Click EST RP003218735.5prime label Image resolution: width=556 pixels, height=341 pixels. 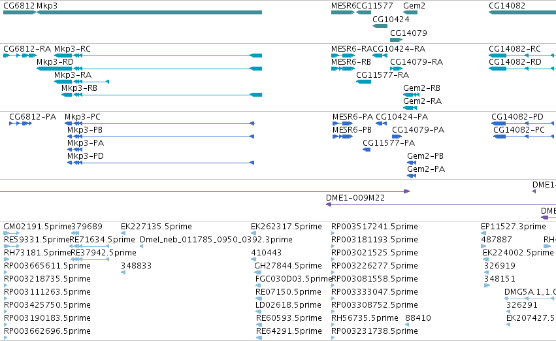coord(47,279)
